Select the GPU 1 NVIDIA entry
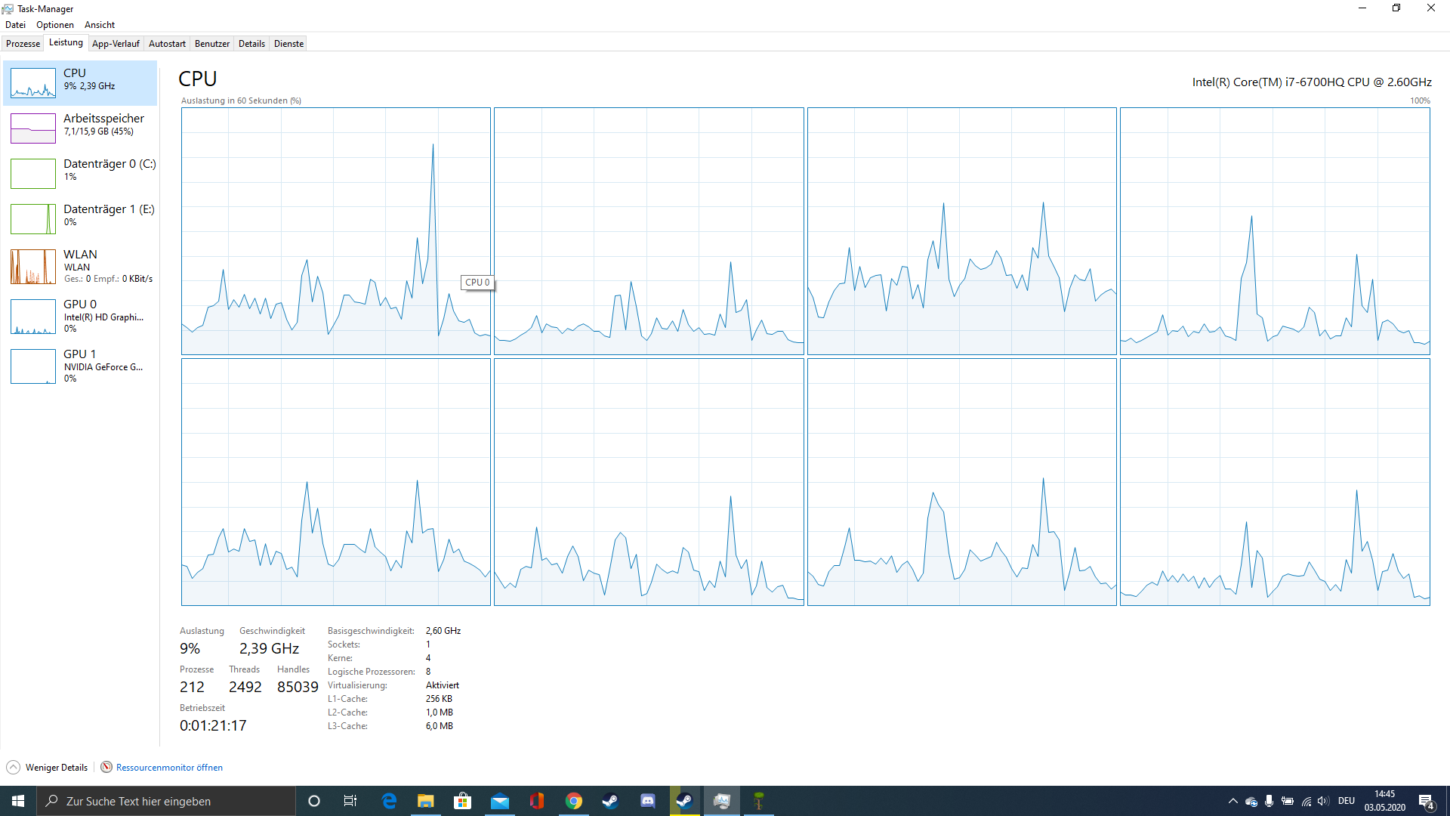This screenshot has width=1450, height=816. (x=103, y=366)
